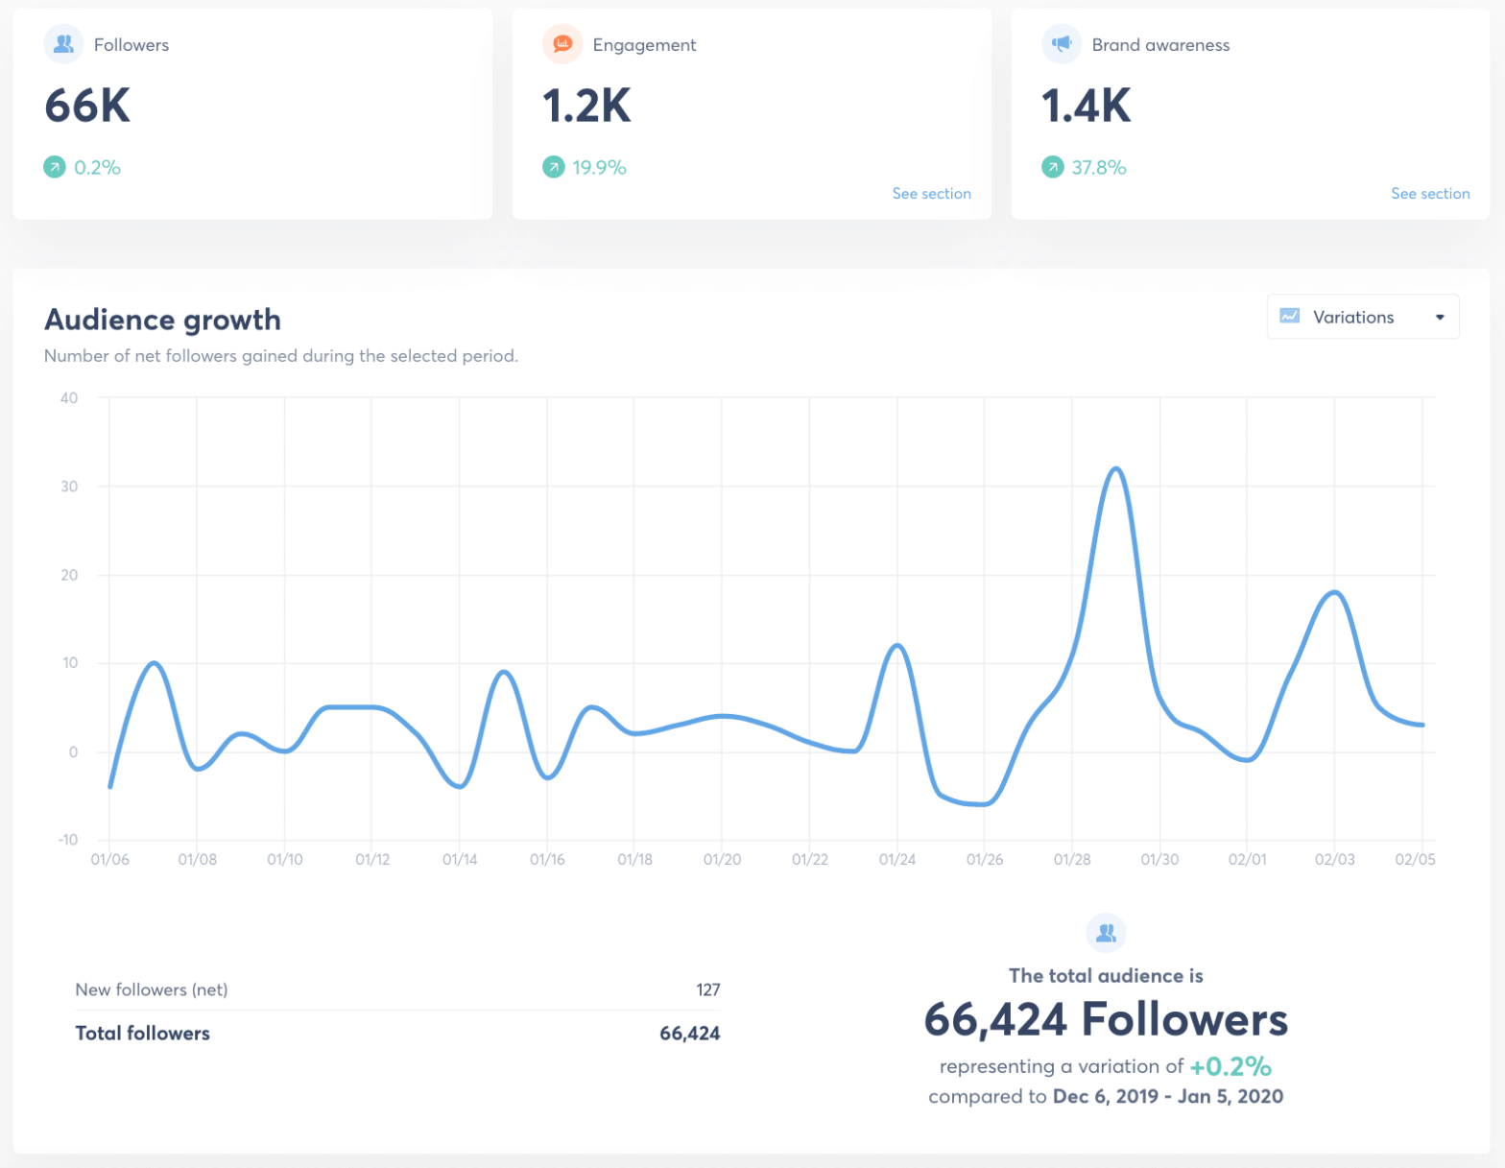
Task: Open the Variations dropdown menu
Action: 1363,317
